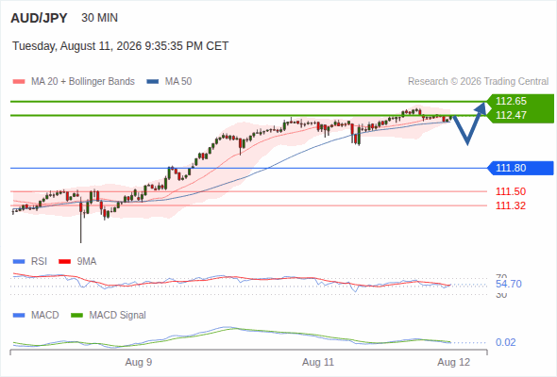
Task: Click the Aug 11 date axis label
Action: pyautogui.click(x=318, y=363)
